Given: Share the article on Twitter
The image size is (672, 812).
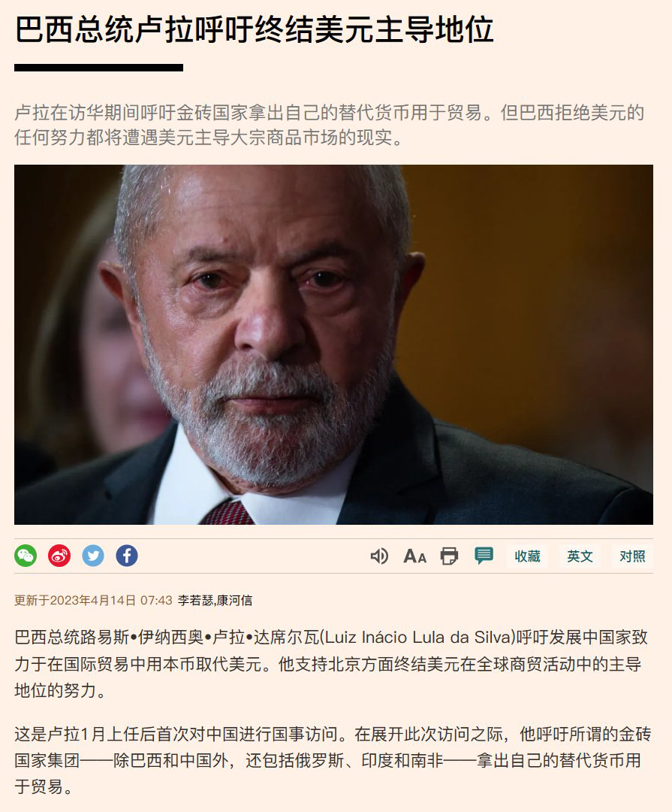Looking at the screenshot, I should [93, 556].
